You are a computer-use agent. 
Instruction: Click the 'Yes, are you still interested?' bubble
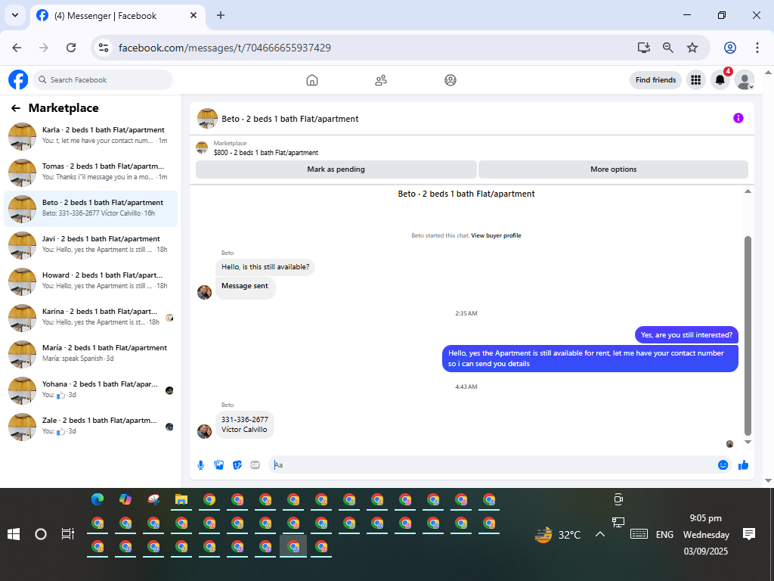686,335
